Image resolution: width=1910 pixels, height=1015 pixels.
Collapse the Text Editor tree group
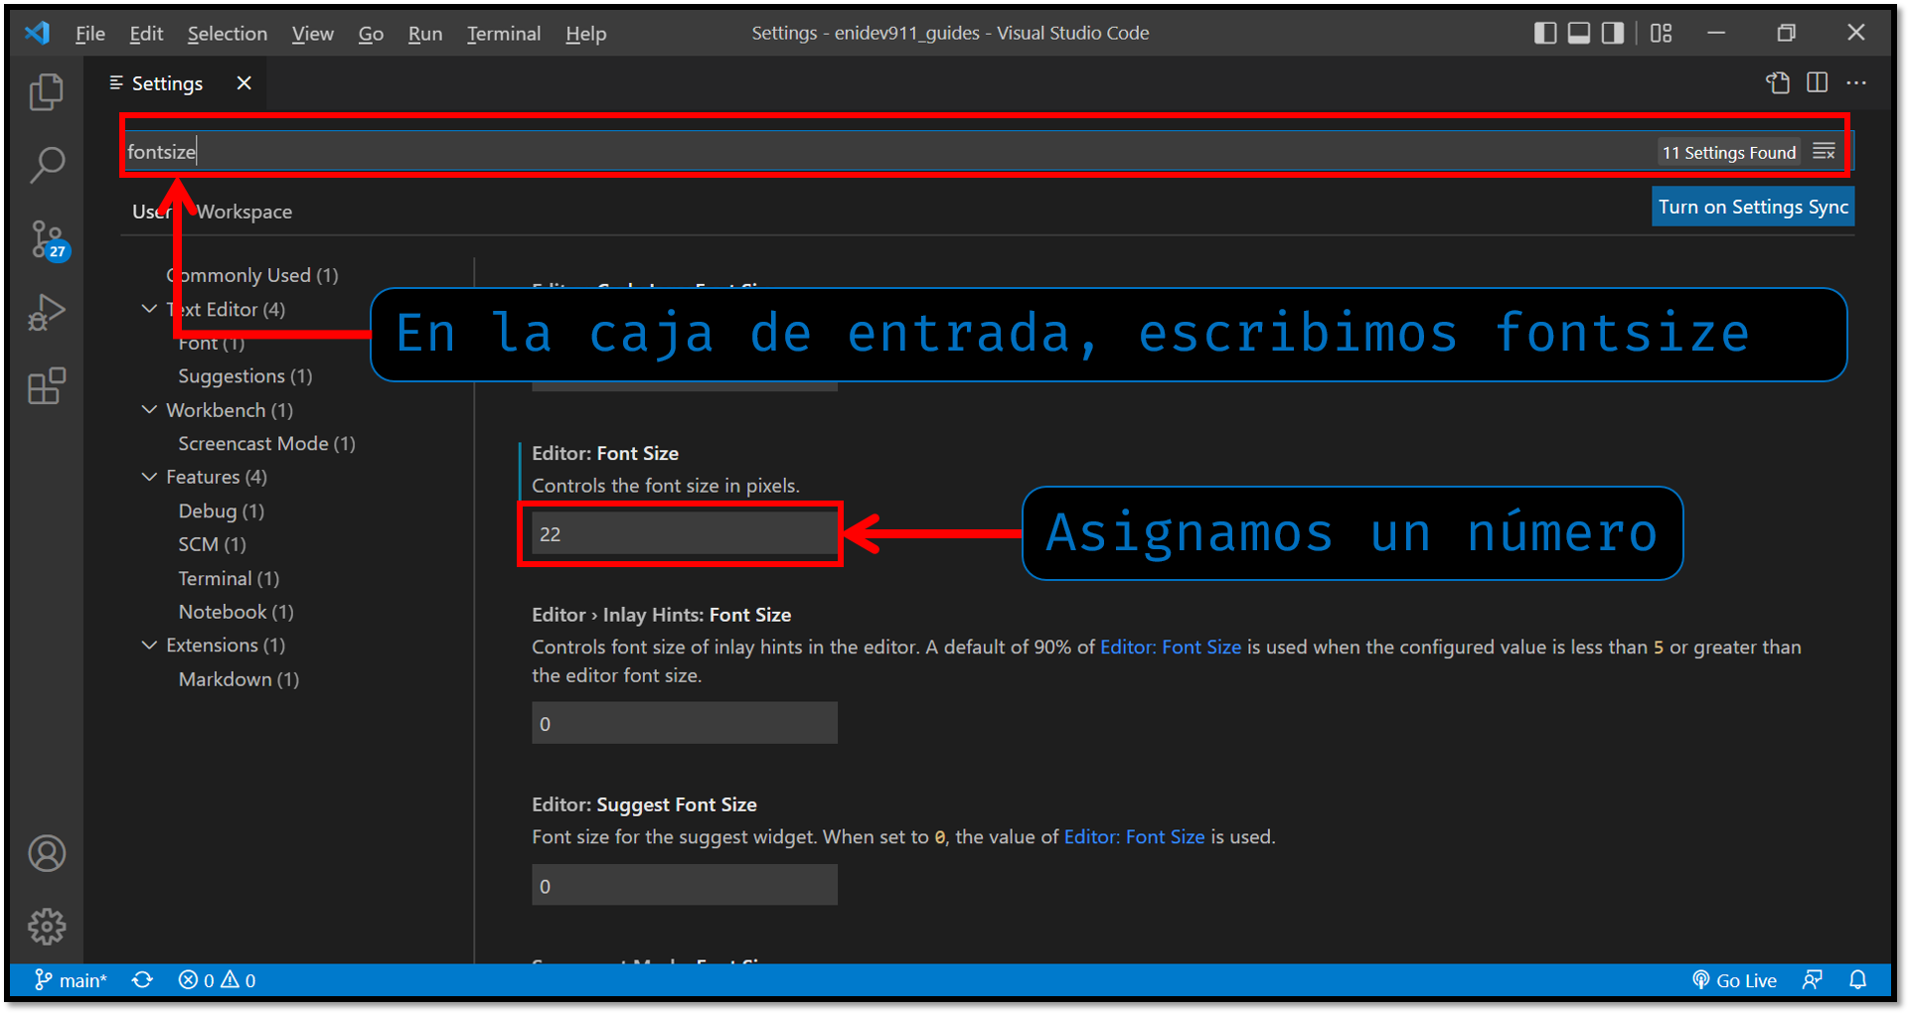pos(149,309)
